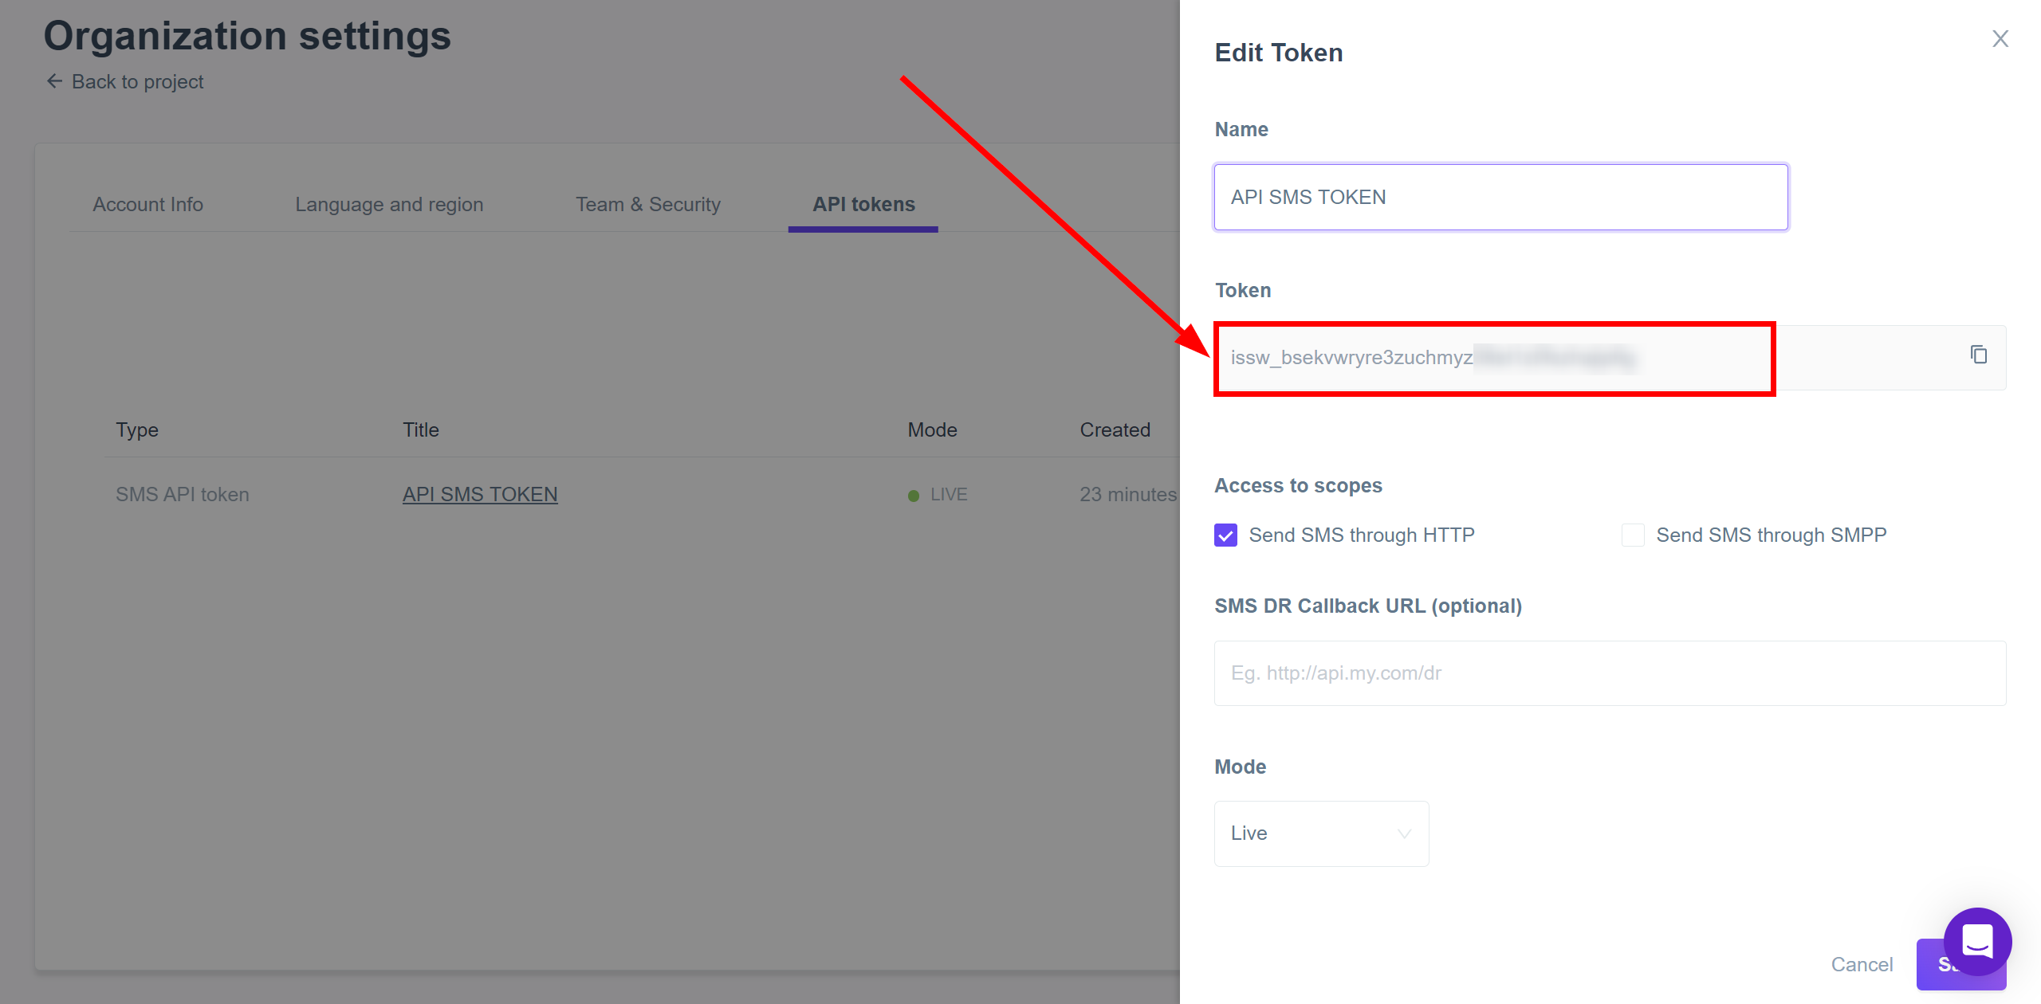Click the Cancel button
This screenshot has height=1004, width=2041.
click(1866, 963)
